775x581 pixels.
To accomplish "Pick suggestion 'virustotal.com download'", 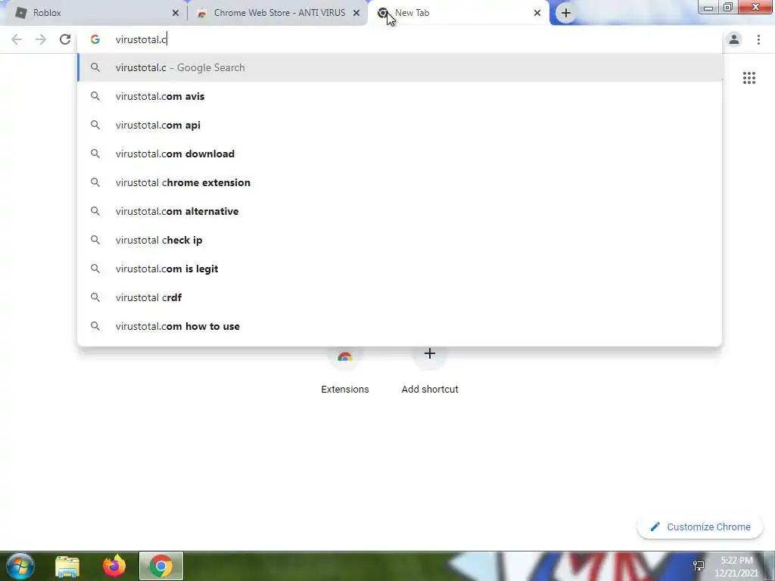I will (400, 154).
